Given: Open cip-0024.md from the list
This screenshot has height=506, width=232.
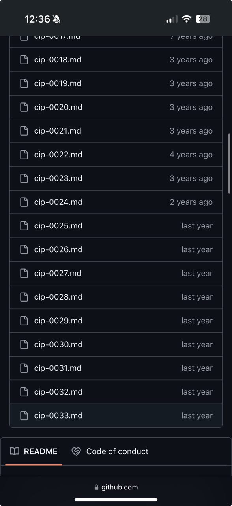Looking at the screenshot, I should (58, 202).
